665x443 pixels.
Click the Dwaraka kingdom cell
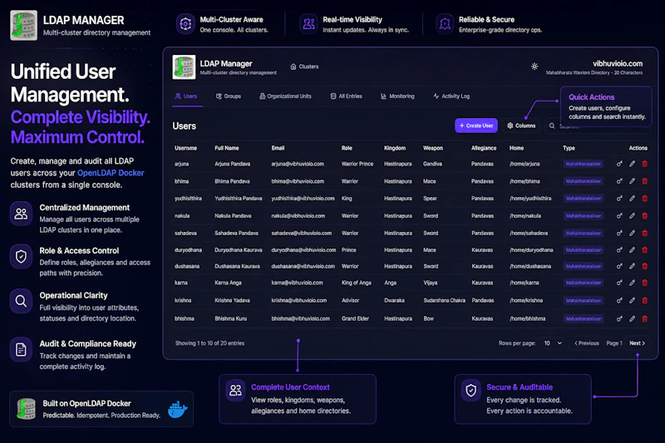pos(394,301)
